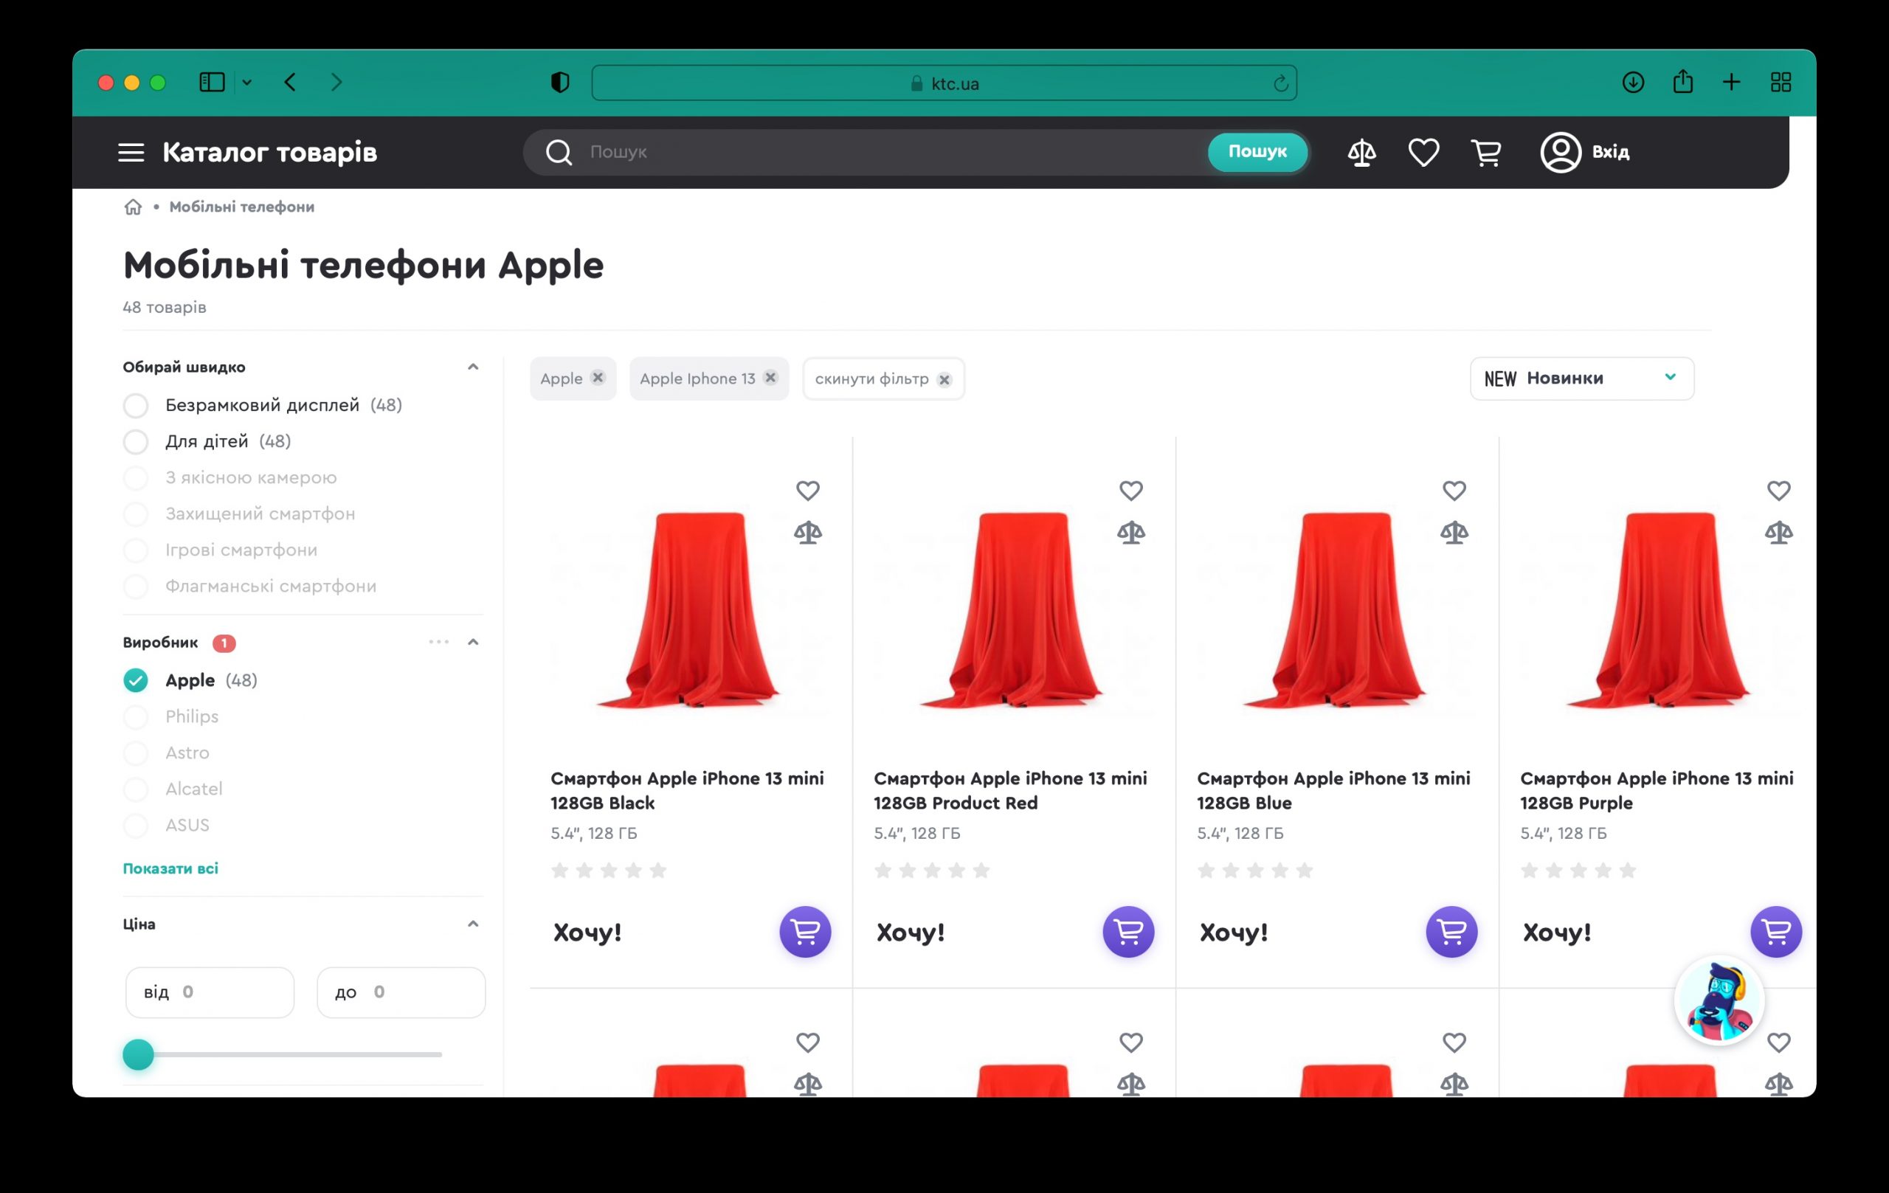Select the Для дітей quick filter
The height and width of the screenshot is (1193, 1889).
coord(136,442)
